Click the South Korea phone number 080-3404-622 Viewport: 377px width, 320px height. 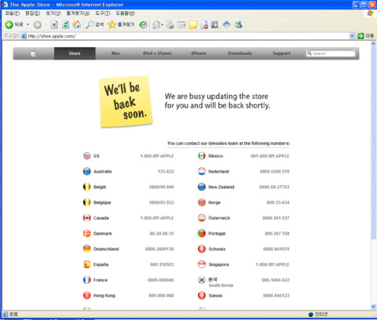[x=276, y=280]
